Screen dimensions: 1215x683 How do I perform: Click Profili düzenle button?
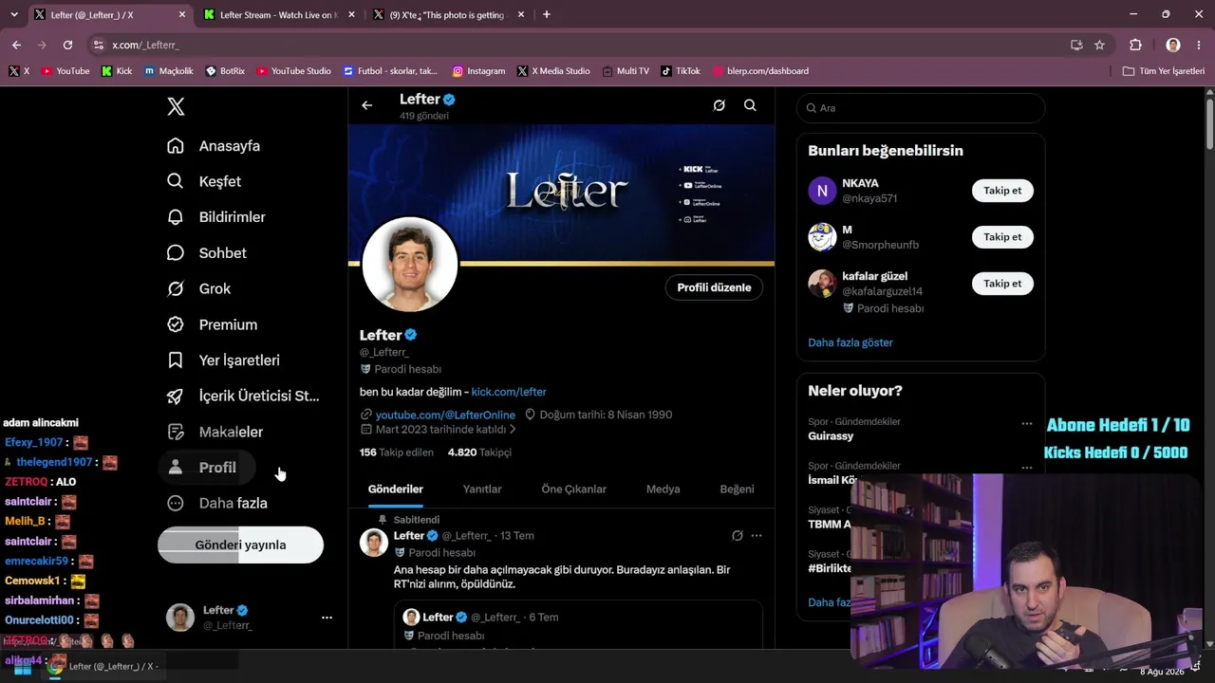click(x=714, y=287)
